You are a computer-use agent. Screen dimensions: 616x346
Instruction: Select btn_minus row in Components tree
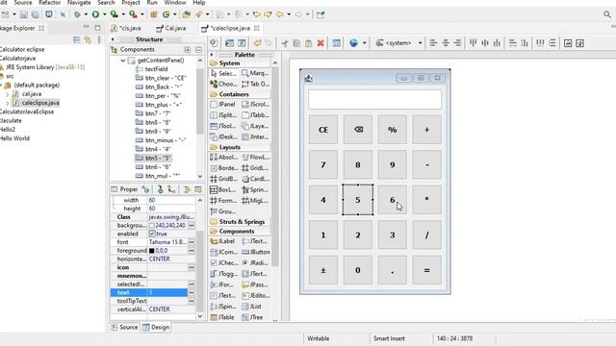point(161,140)
